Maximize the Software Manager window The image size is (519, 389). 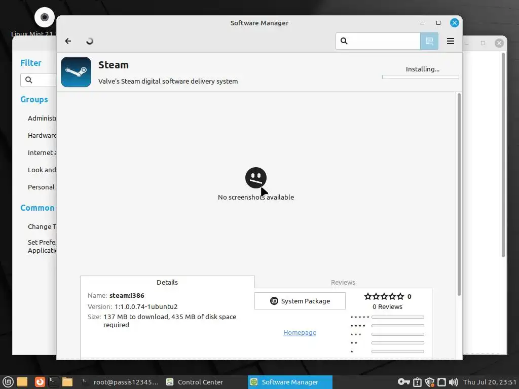click(x=438, y=23)
